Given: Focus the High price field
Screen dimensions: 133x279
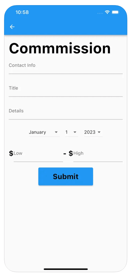Looking at the screenshot, I should pos(98,155).
